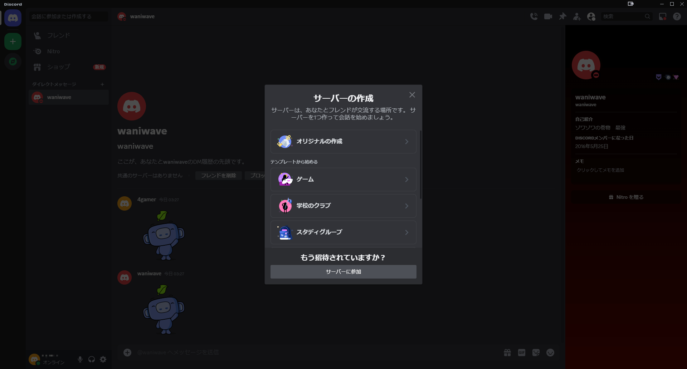This screenshot has height=369, width=687.
Task: Toggle microphone mute
Action: 80,359
